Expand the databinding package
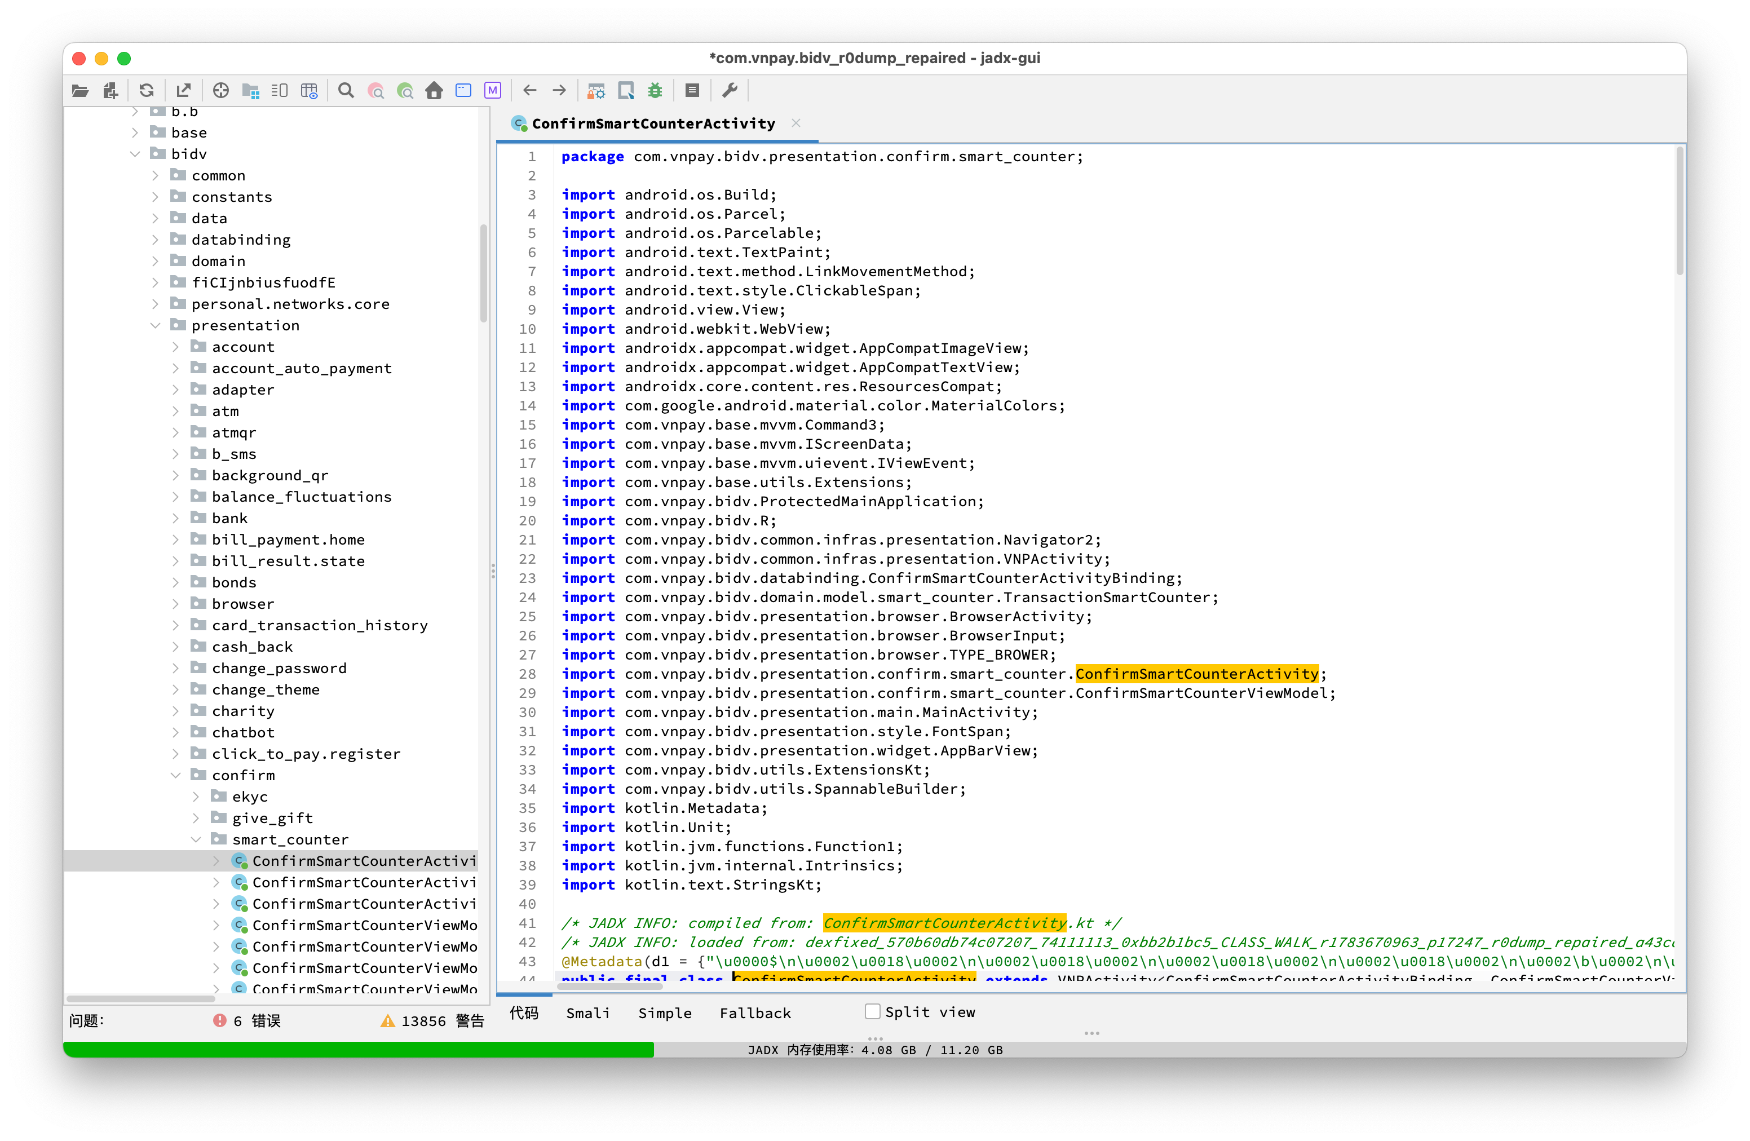The width and height of the screenshot is (1750, 1141). click(155, 240)
